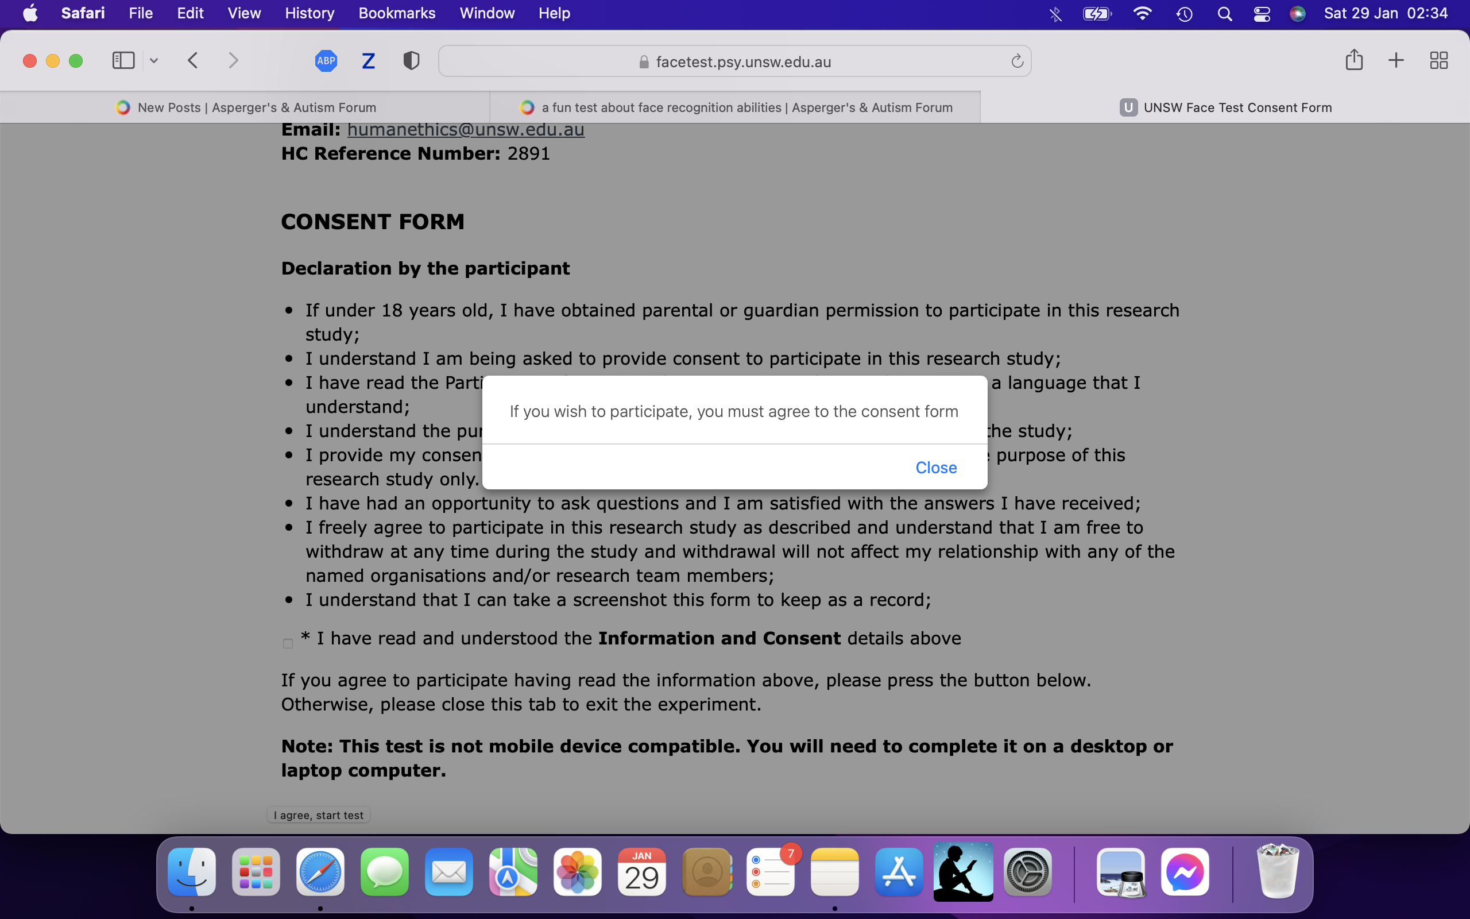Open the Trash in the Dock
This screenshot has height=919, width=1470.
coord(1278,871)
